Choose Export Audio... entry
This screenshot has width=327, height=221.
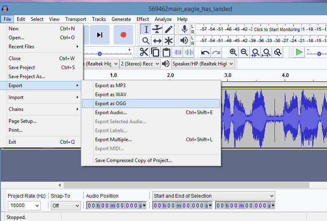tap(151, 113)
